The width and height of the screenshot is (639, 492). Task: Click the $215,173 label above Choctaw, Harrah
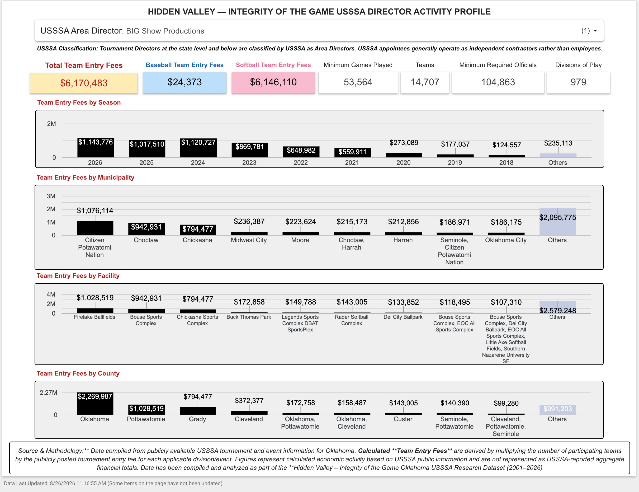[352, 222]
